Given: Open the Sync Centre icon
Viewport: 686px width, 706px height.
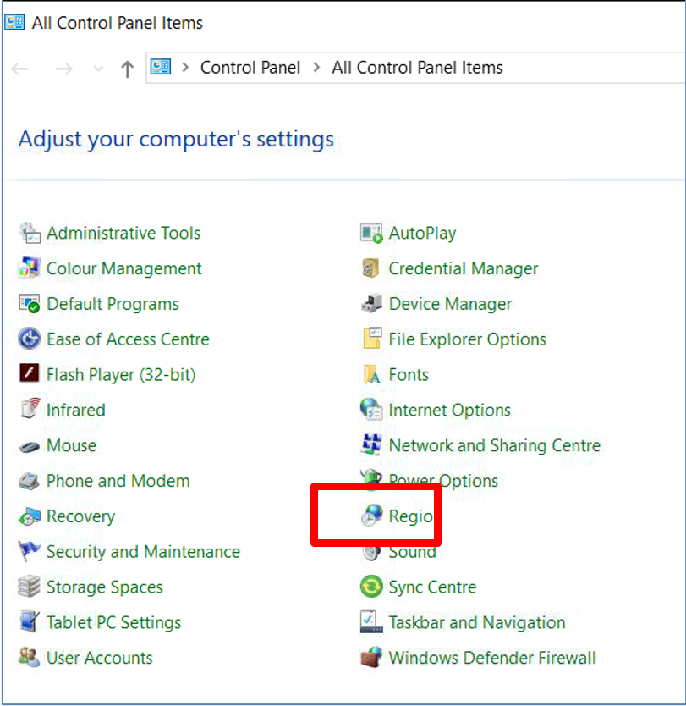Looking at the screenshot, I should [x=371, y=587].
